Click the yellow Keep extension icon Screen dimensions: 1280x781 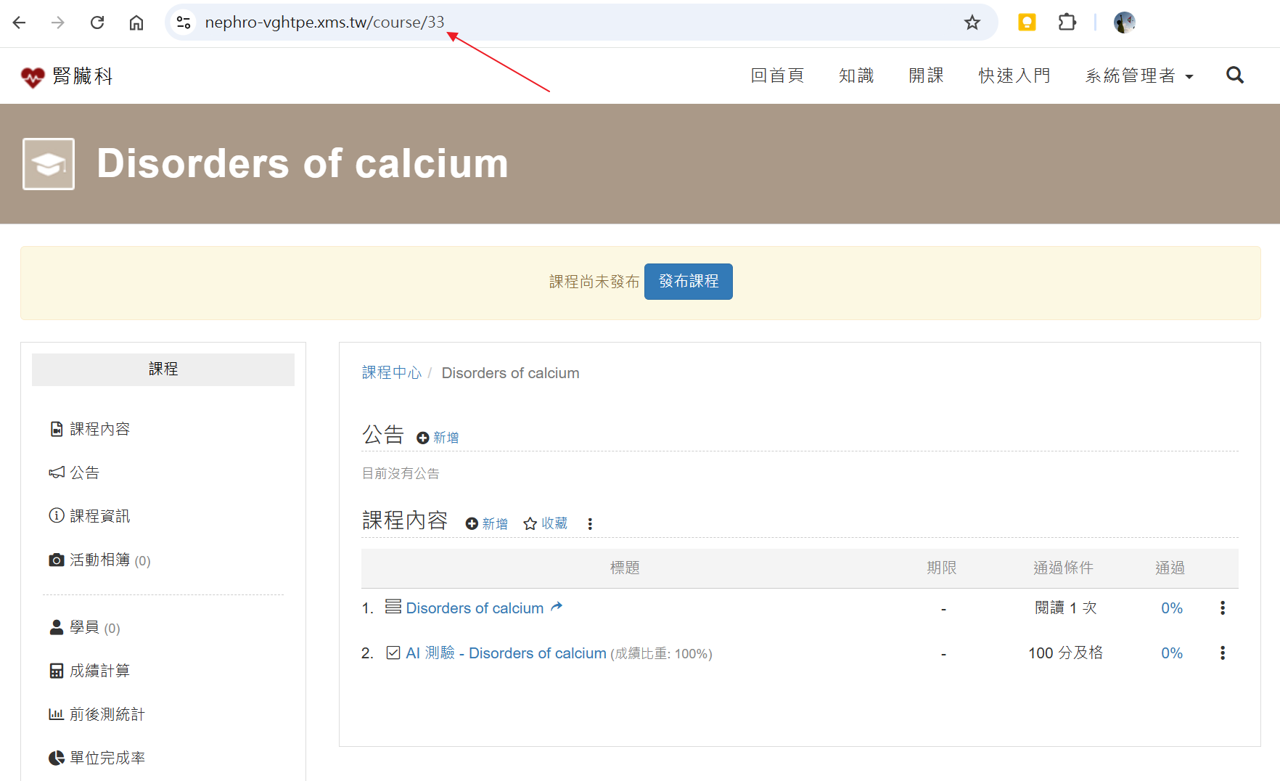point(1026,23)
